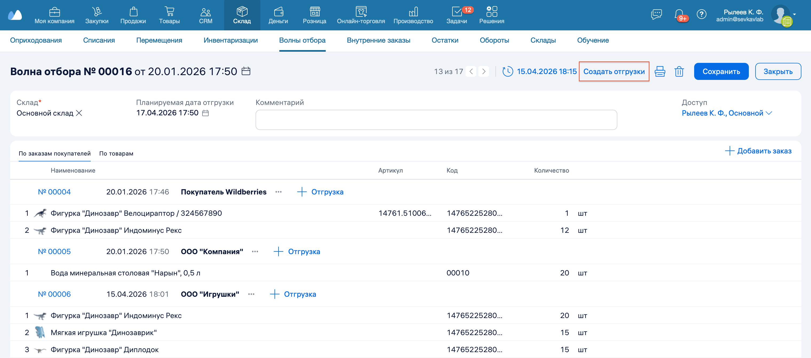
Task: Open the Моя компания section
Action: pyautogui.click(x=54, y=15)
